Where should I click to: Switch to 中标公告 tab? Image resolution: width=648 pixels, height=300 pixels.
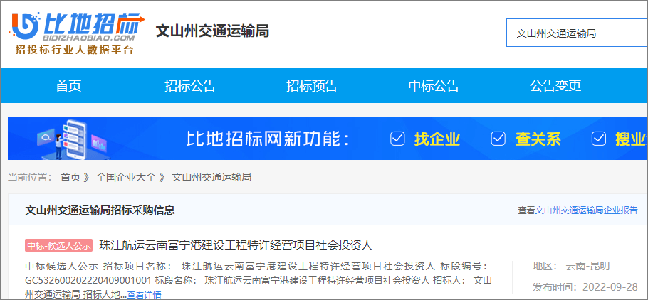pyautogui.click(x=434, y=86)
